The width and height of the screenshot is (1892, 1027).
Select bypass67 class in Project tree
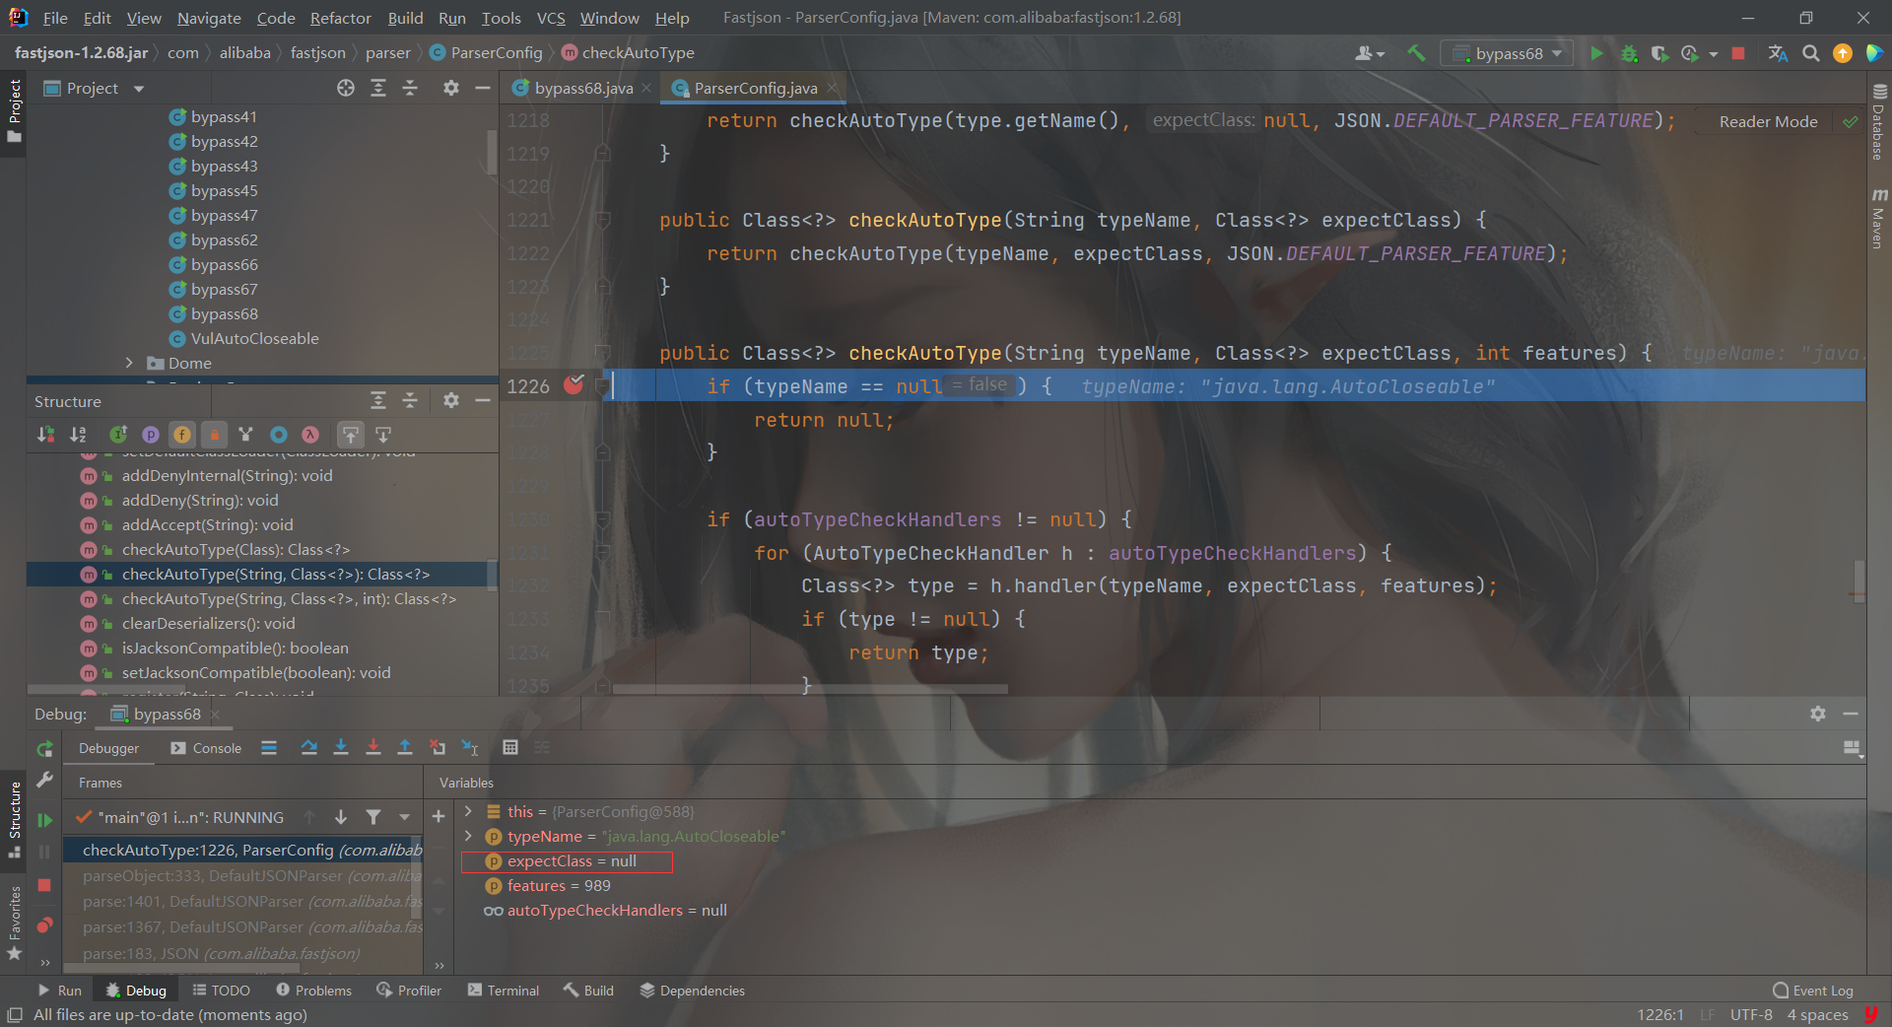pyautogui.click(x=224, y=290)
